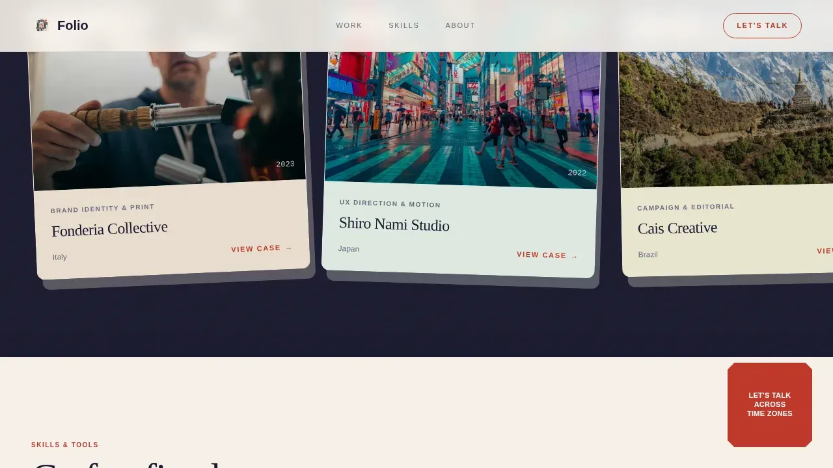
Task: Click the Cais Creative mountain photo
Action: [x=726, y=120]
